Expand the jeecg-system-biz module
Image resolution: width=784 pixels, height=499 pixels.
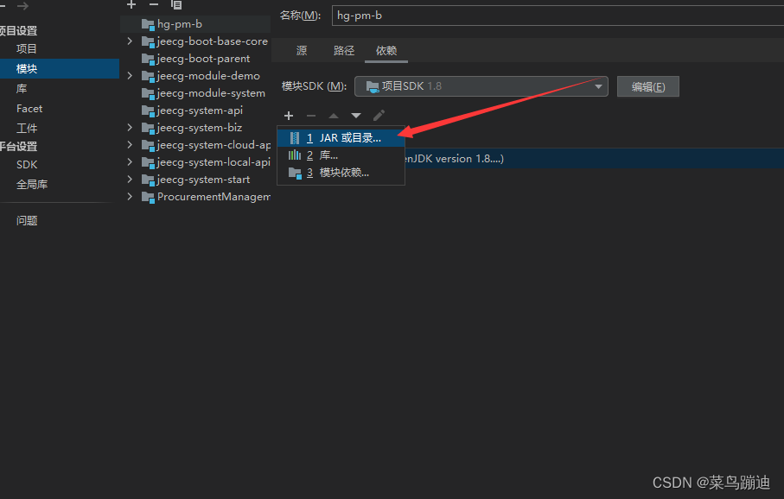coord(130,128)
